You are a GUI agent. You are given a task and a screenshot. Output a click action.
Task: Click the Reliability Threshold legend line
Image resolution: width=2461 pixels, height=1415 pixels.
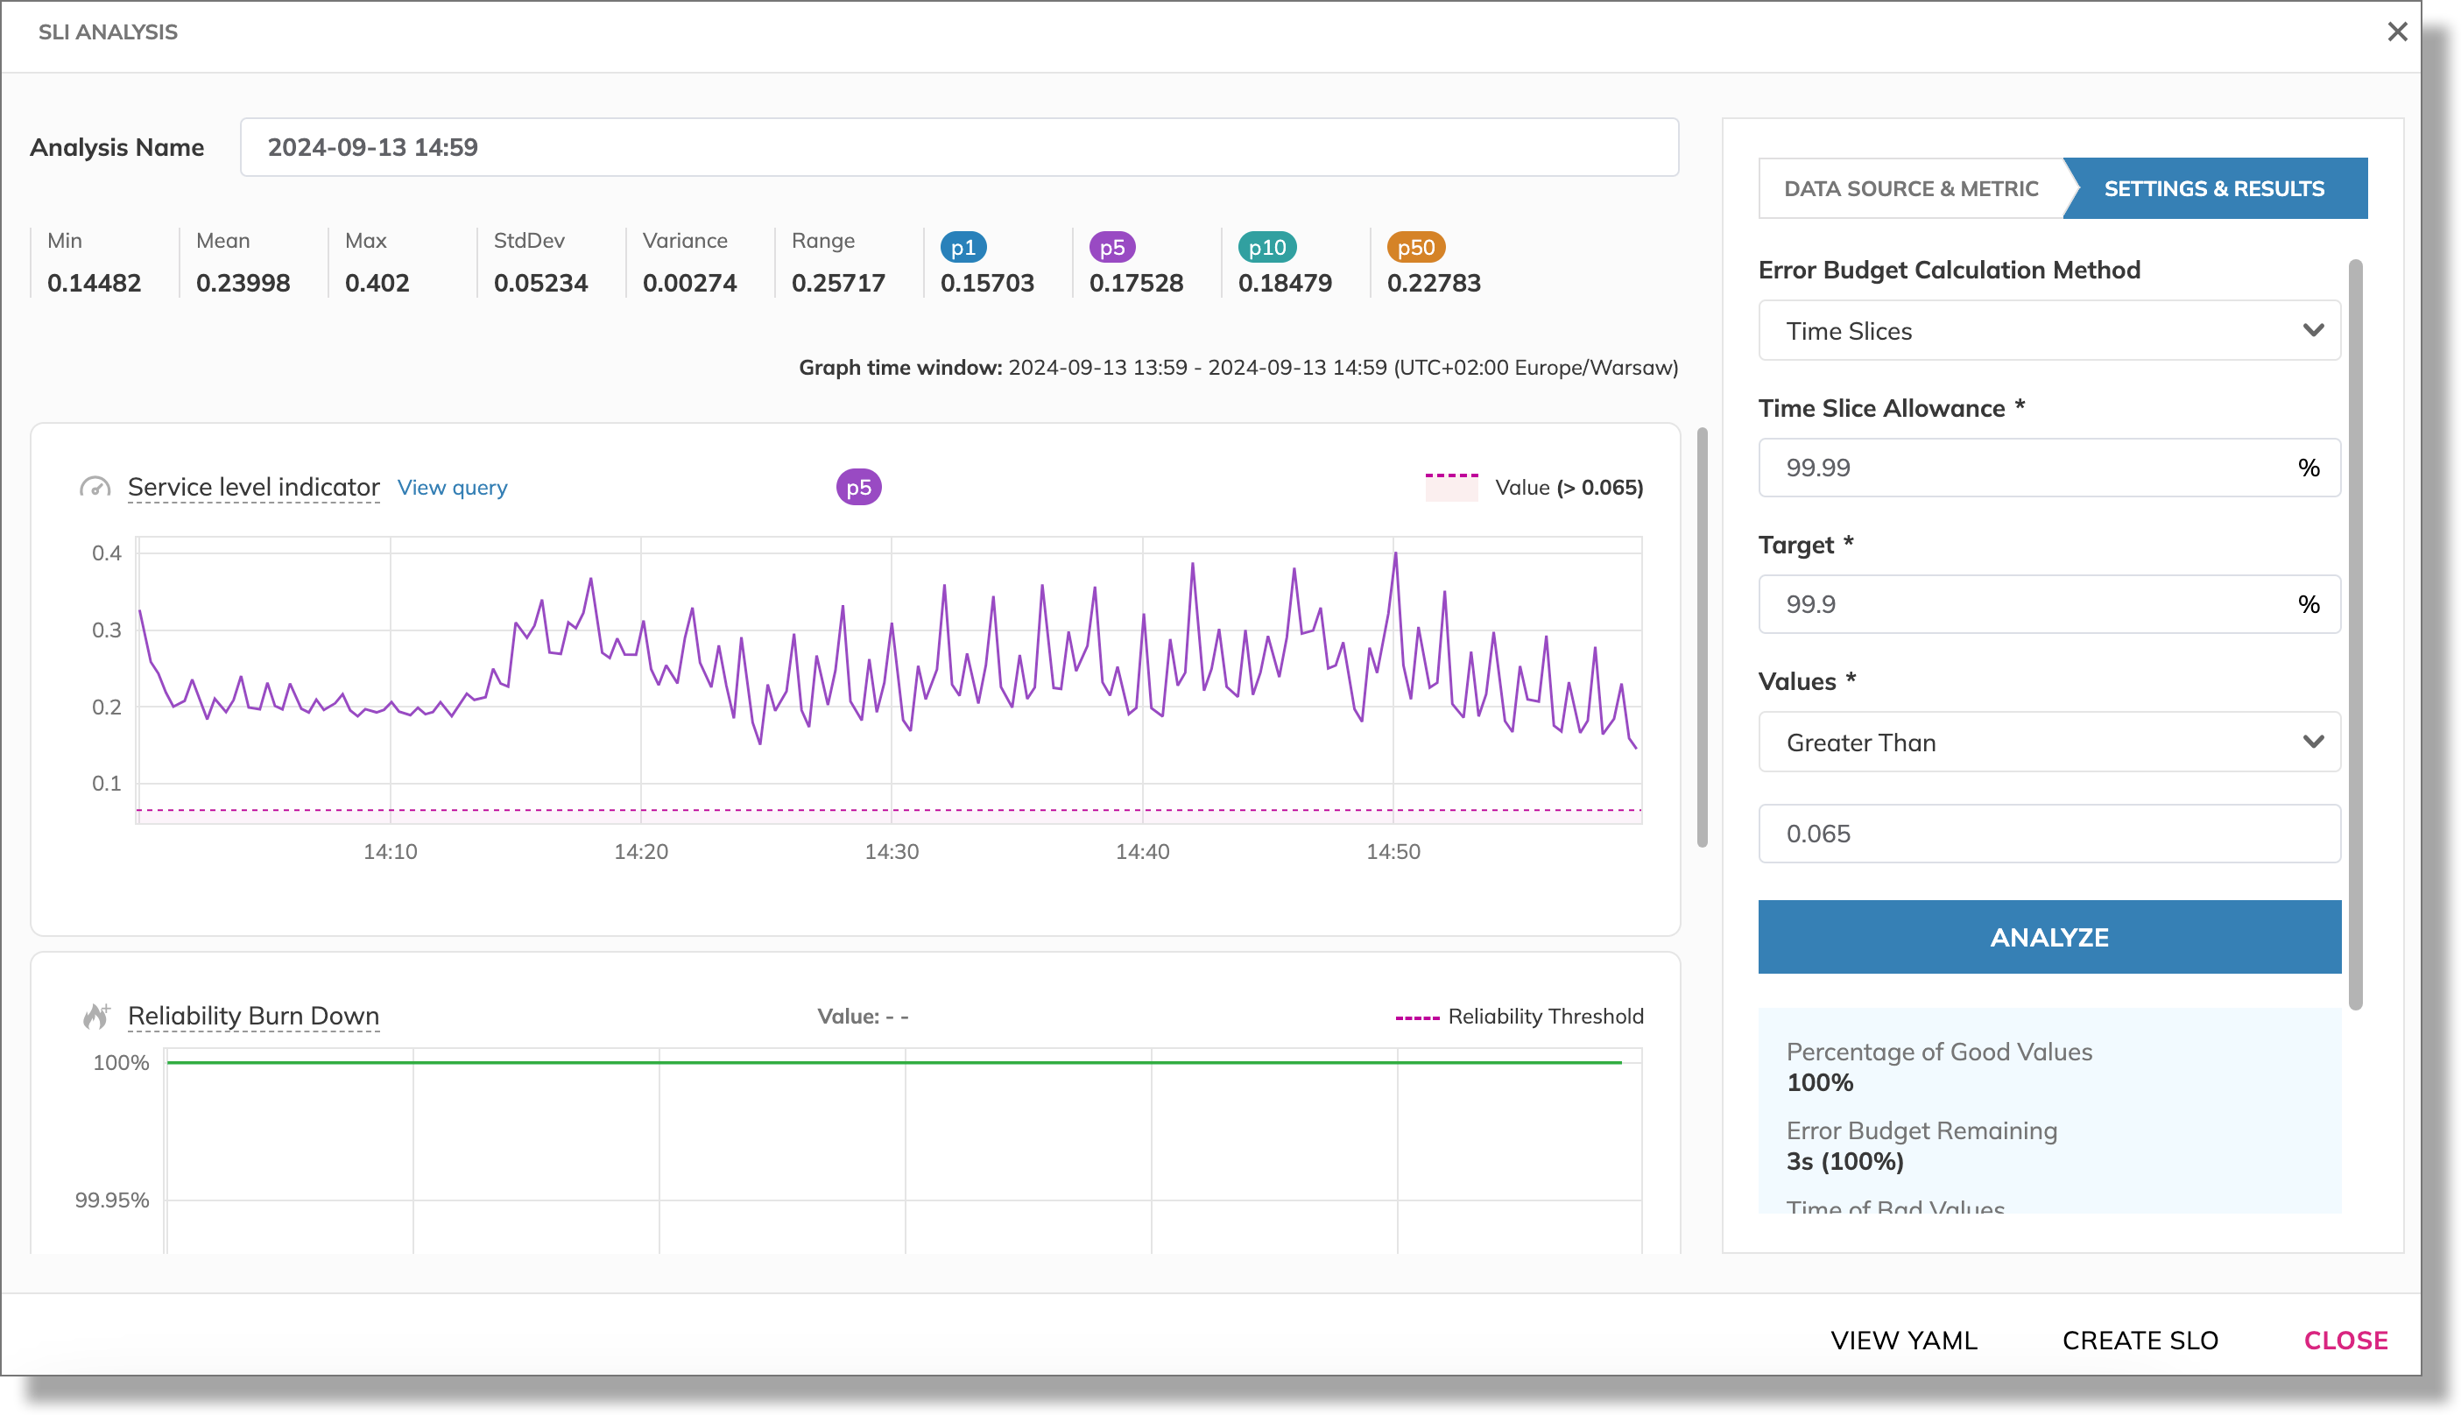click(1417, 1017)
